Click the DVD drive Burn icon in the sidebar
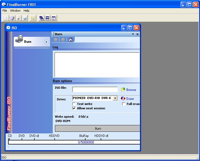Screen dimensions: 200x161 tap(19, 39)
